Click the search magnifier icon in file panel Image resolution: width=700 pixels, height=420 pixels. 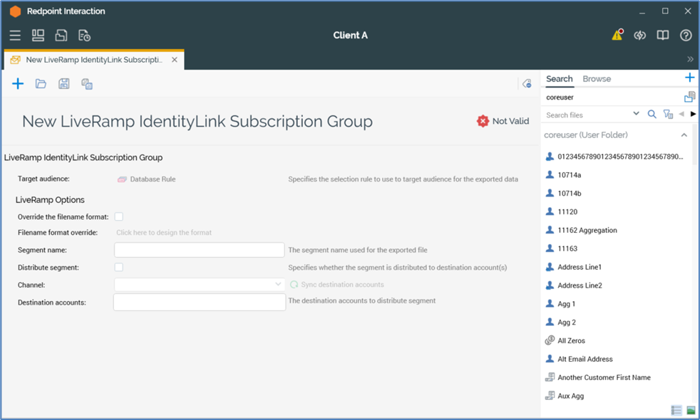pyautogui.click(x=652, y=115)
